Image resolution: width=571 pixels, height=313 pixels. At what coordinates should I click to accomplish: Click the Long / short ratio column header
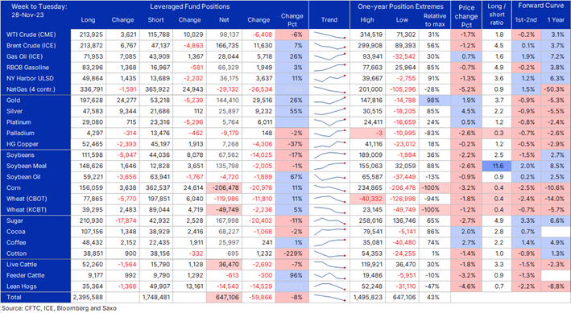[497, 14]
